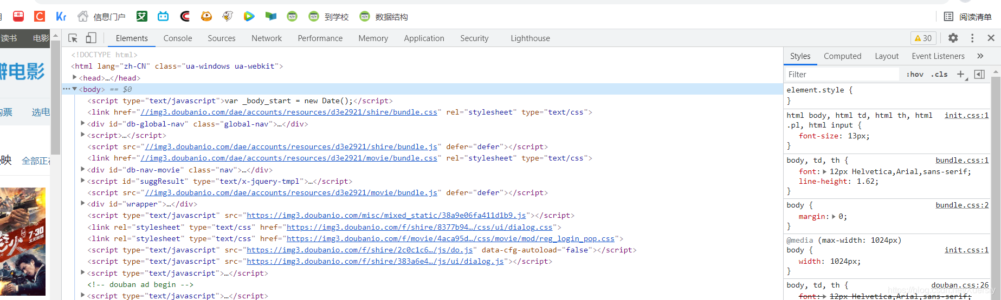Switch to the Console tab
The width and height of the screenshot is (1001, 300).
coord(178,38)
